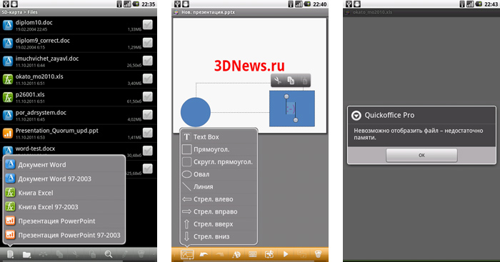Insert the Стрел. влево arrow
The width and height of the screenshot is (500, 262).
(x=219, y=199)
